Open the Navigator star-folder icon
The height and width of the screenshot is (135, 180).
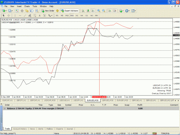click(27, 11)
